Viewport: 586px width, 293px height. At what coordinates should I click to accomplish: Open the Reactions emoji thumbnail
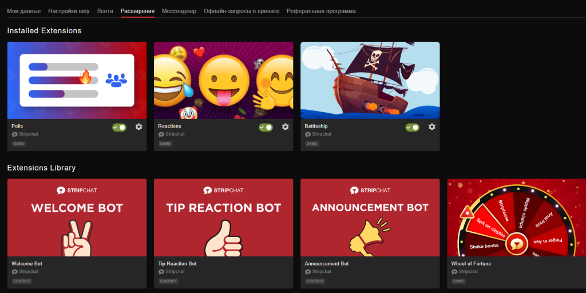tap(224, 80)
